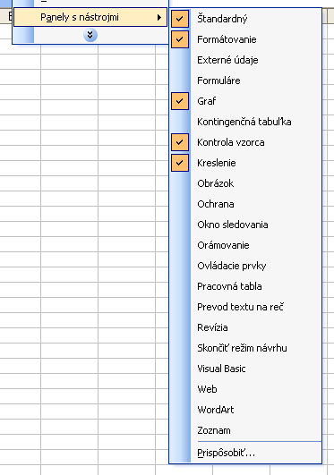This screenshot has height=475, width=334.
Task: Show the Formuláre toolbar
Action: [x=245, y=81]
